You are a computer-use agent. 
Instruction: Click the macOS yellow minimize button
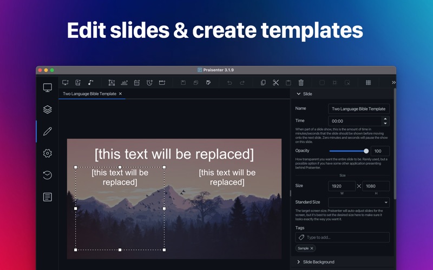[46, 70]
